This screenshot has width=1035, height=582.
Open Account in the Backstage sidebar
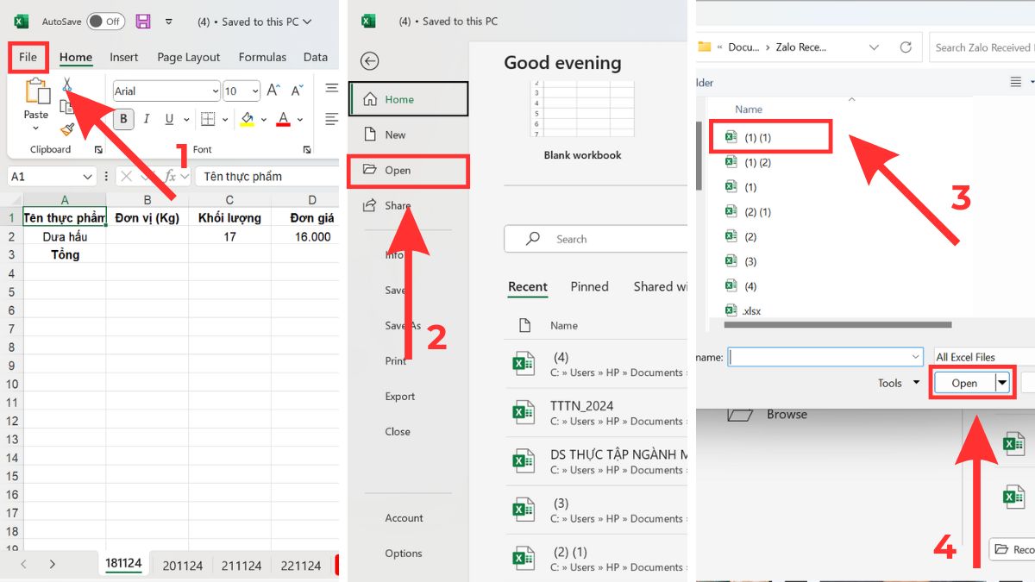point(405,518)
